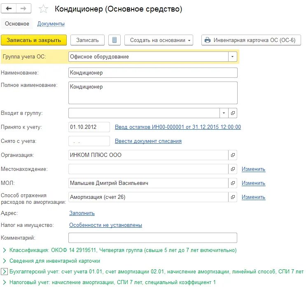The height and width of the screenshot is (287, 306).
Task: Open the Ввести документ списания link
Action: pos(148,141)
